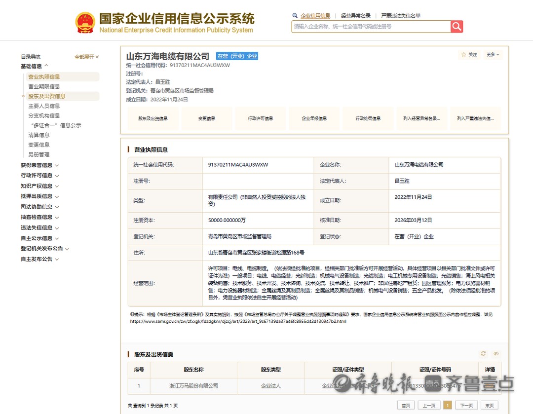Open the 企业年报信息 tab
The width and height of the screenshot is (533, 414).
point(314,118)
